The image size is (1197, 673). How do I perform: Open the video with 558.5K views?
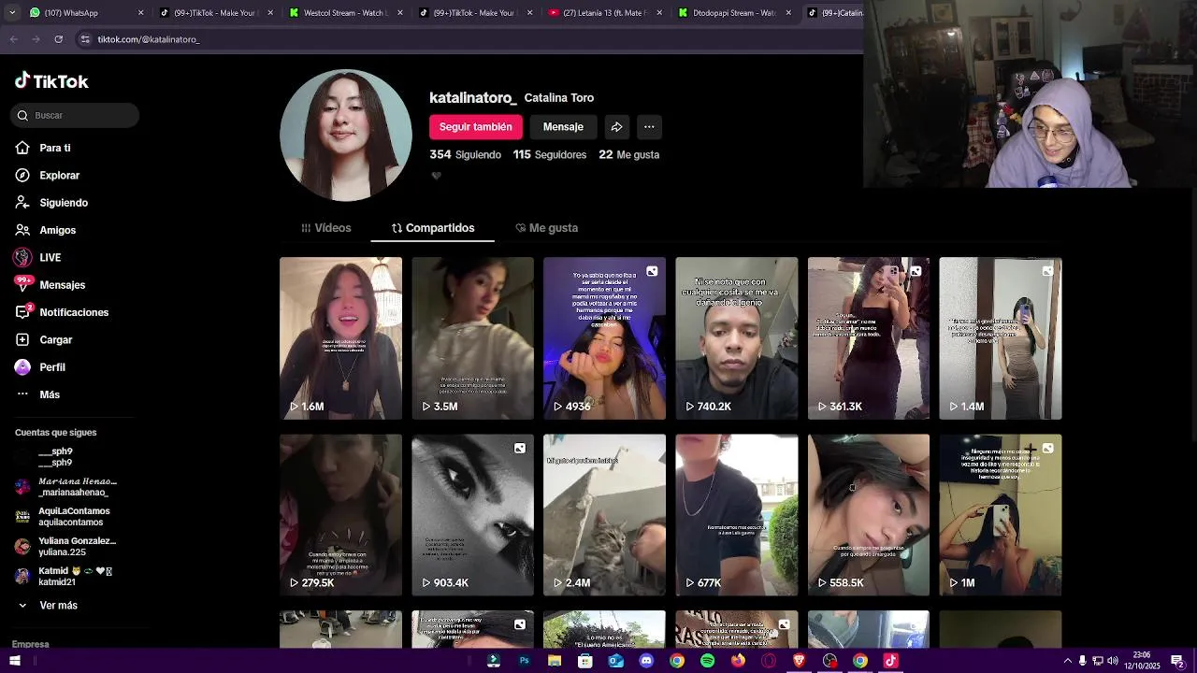point(869,515)
